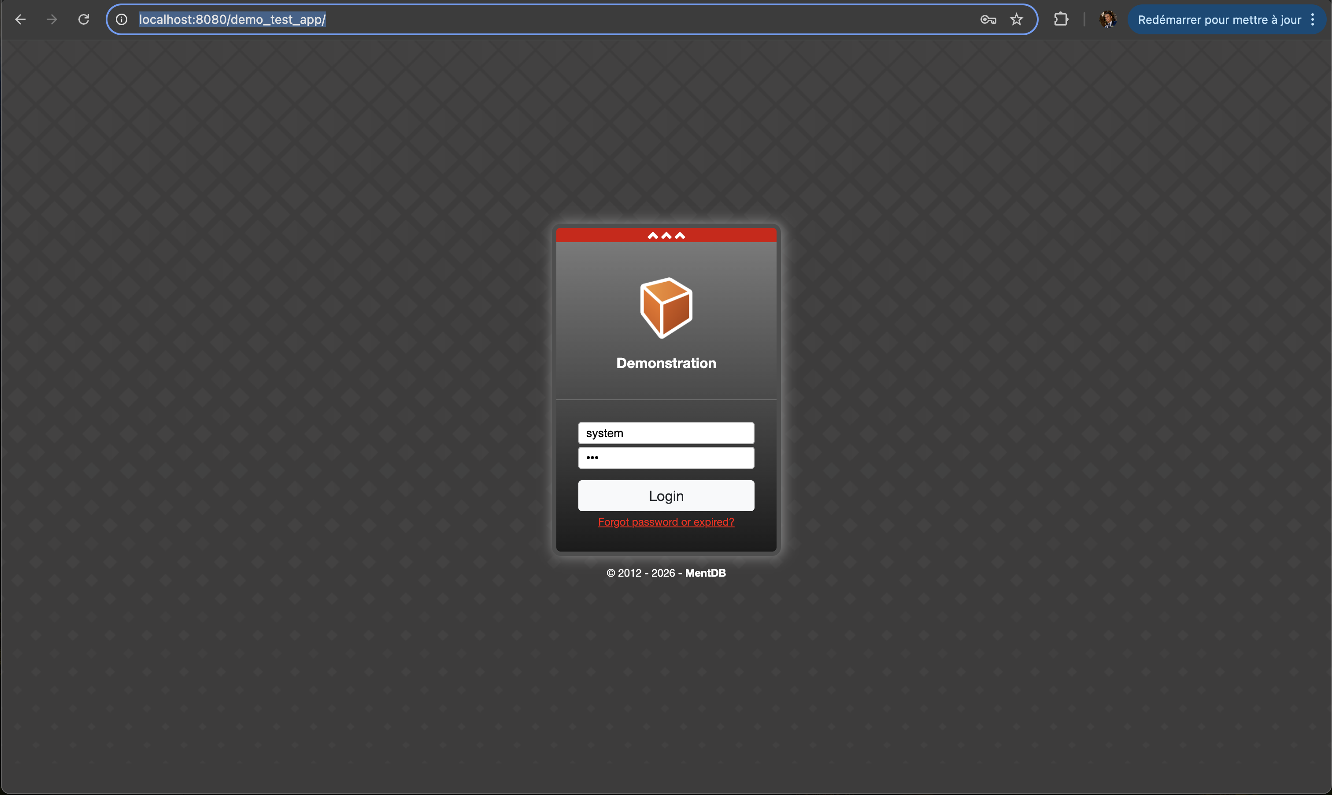Open Forgot password or expired link
This screenshot has height=795, width=1332.
[x=666, y=522]
